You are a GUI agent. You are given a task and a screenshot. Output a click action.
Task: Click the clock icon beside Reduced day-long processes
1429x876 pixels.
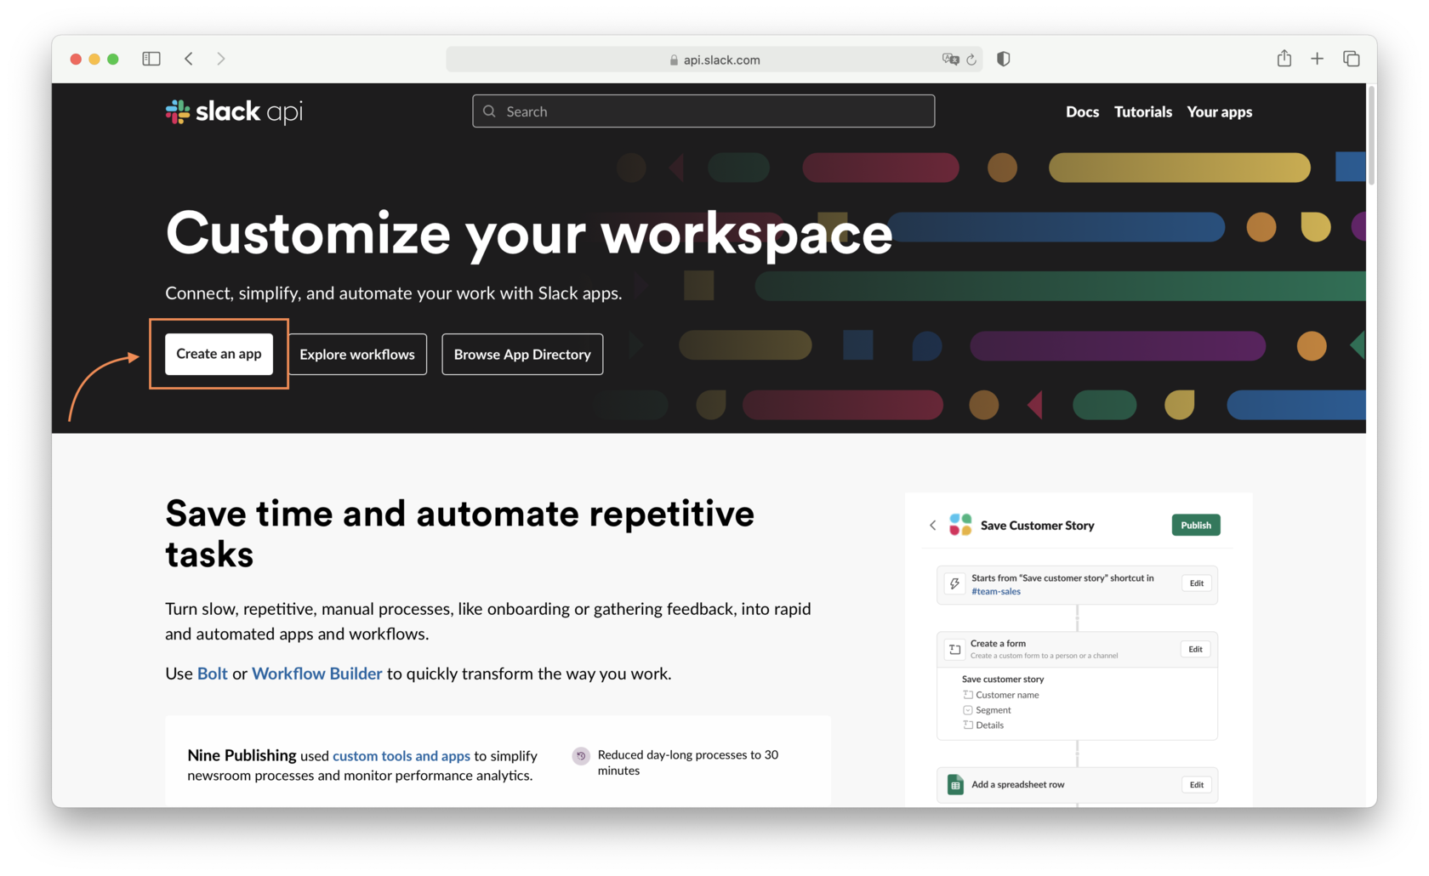click(581, 755)
